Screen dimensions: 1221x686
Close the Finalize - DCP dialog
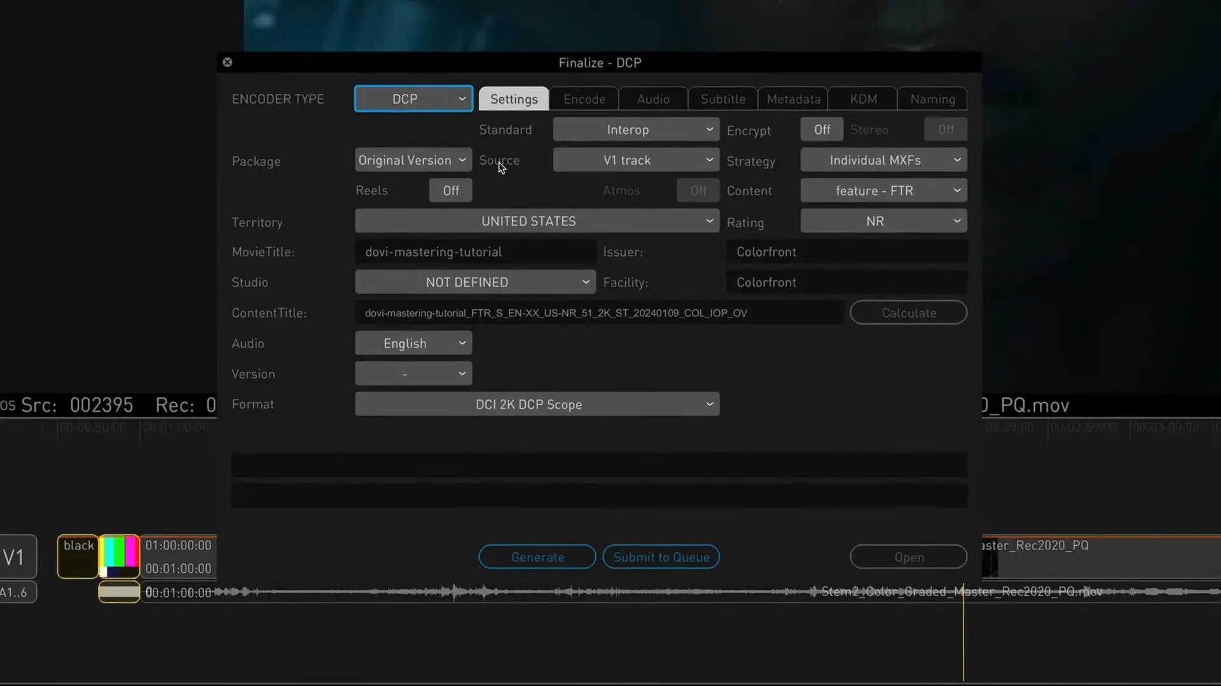227,62
